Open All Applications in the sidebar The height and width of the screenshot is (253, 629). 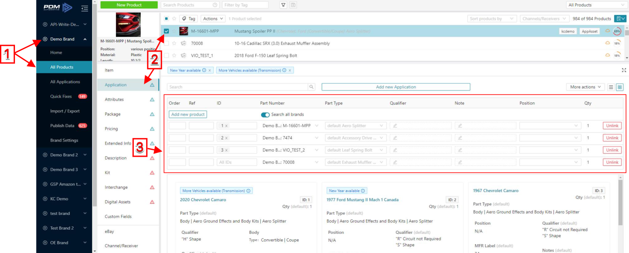pos(65,82)
